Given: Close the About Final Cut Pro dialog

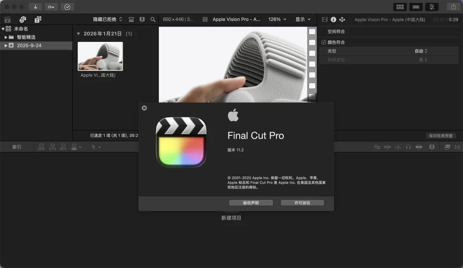Looking at the screenshot, I should coord(144,108).
